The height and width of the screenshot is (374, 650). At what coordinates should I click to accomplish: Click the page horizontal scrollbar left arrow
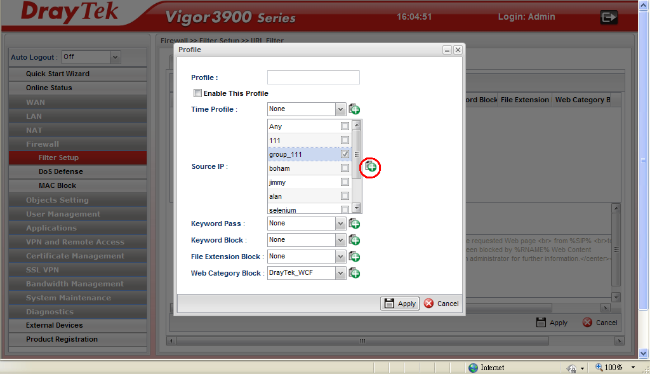pos(171,341)
